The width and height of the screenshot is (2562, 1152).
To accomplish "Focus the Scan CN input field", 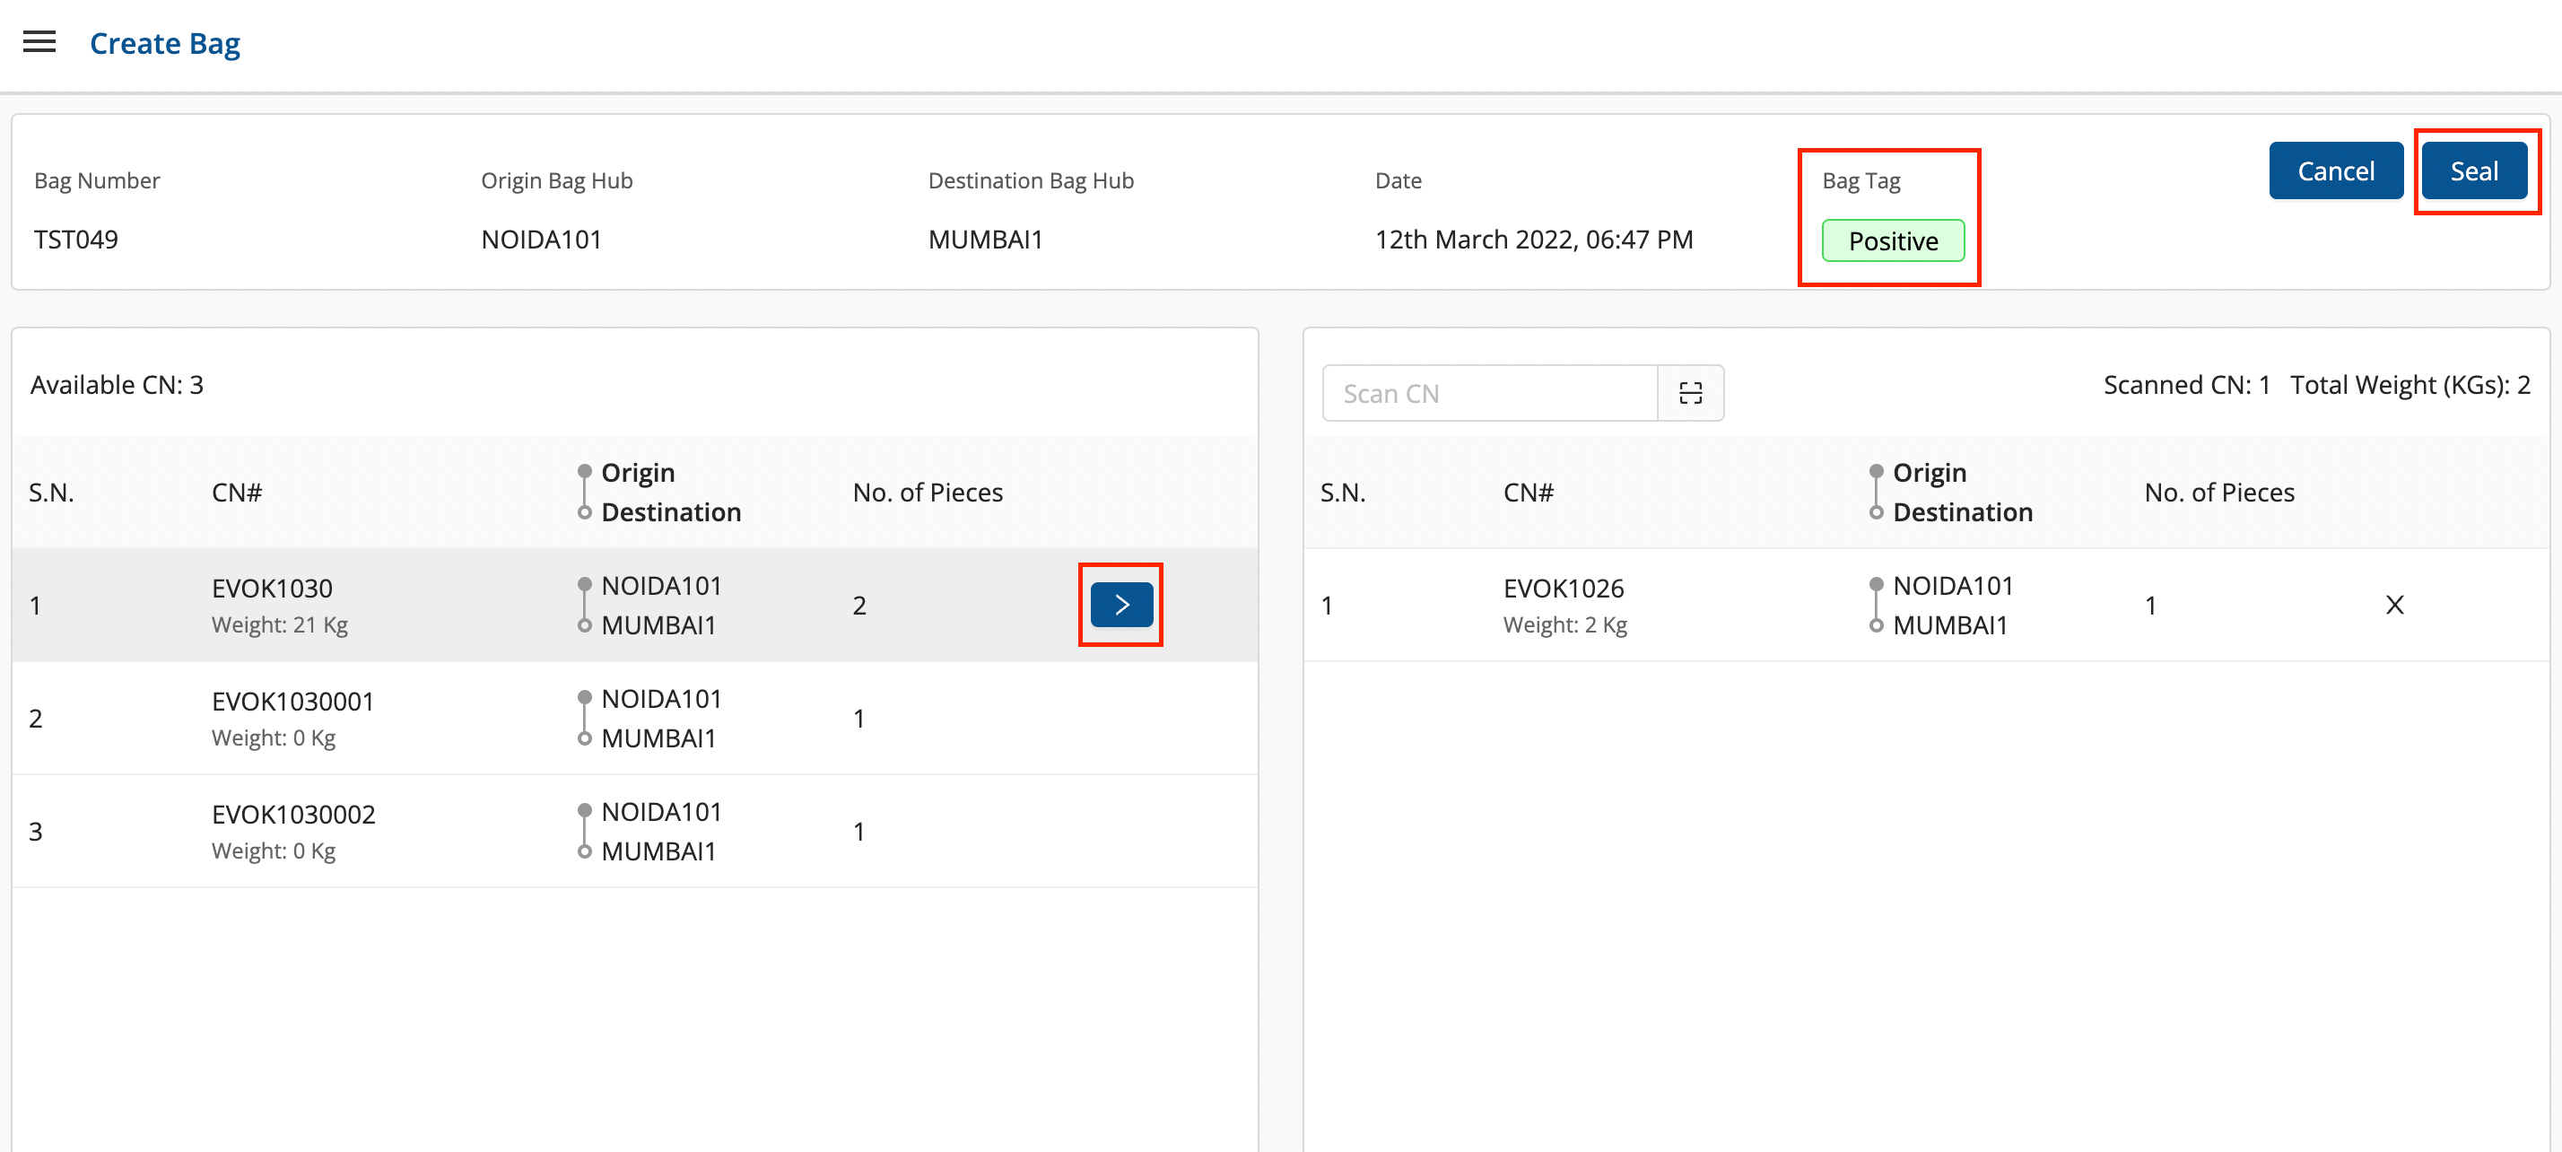I will coord(1489,393).
